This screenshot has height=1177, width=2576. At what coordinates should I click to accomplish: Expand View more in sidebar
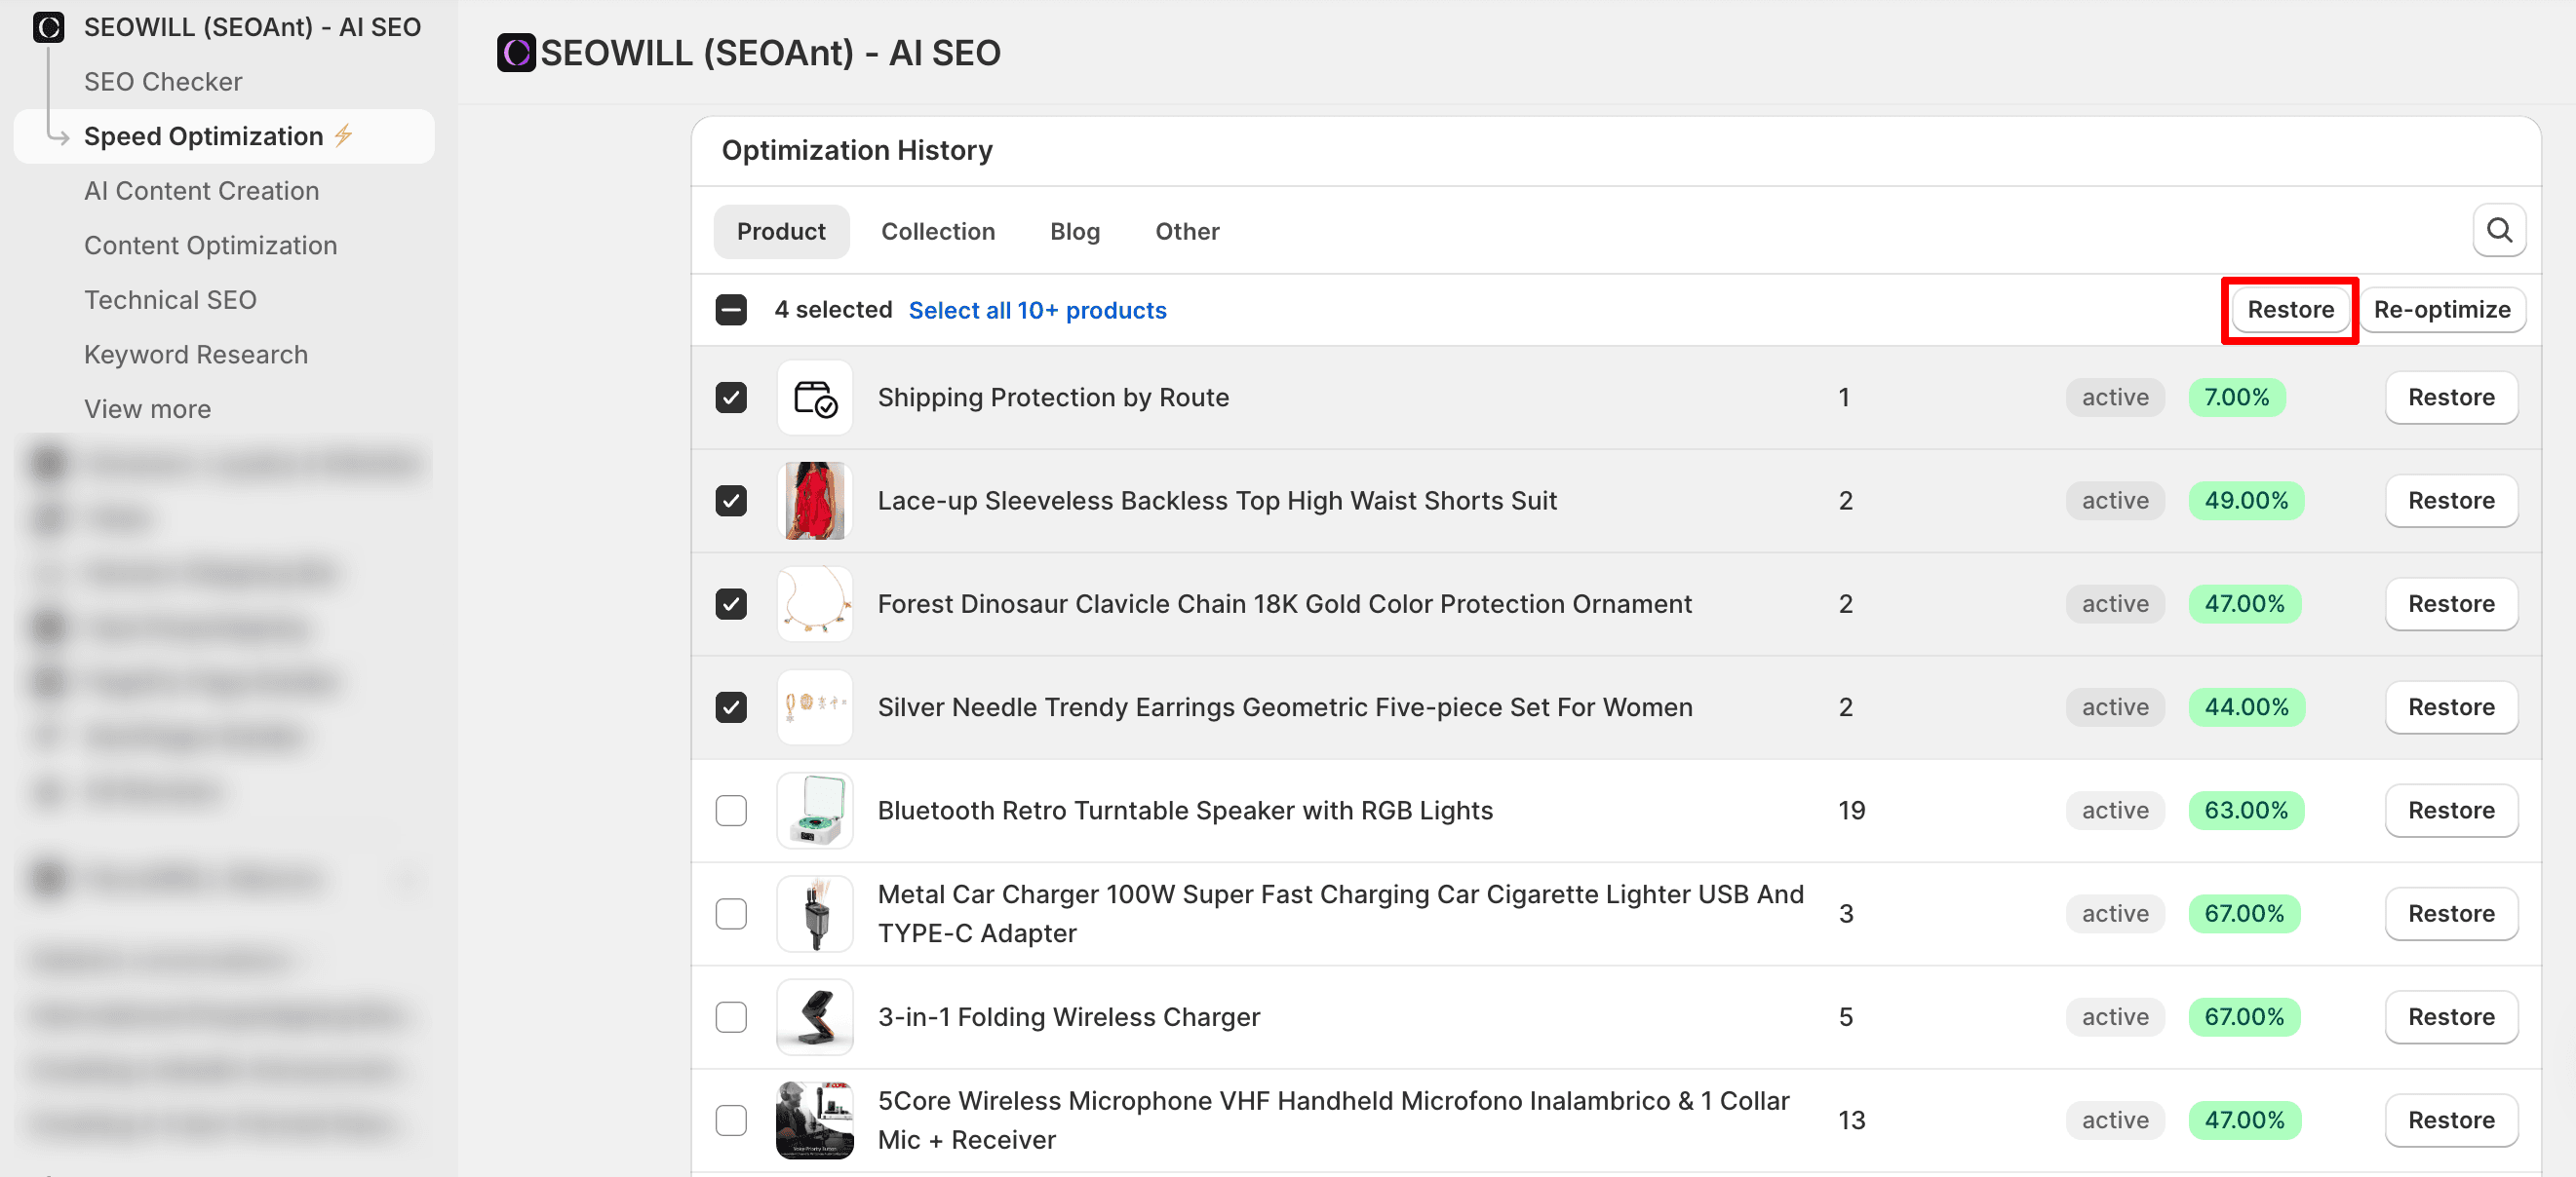coord(147,409)
